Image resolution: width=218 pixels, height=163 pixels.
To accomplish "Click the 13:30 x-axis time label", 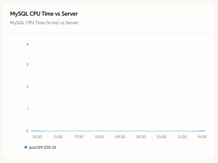I will 99,137.
